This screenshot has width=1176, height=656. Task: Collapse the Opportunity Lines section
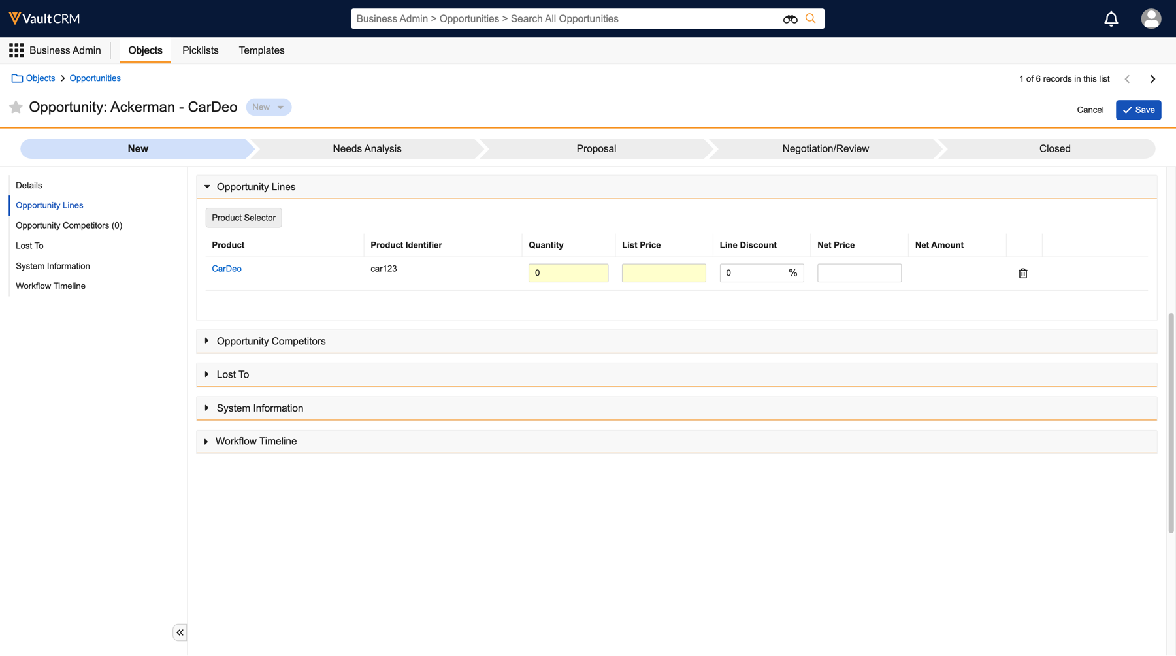pos(207,187)
